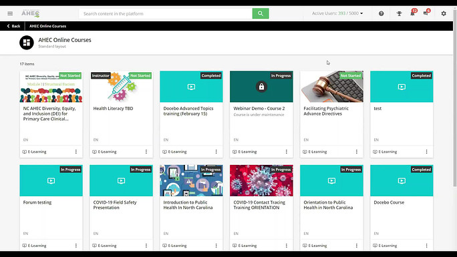Click the AHEC logo
This screenshot has width=457, height=257.
point(31,13)
